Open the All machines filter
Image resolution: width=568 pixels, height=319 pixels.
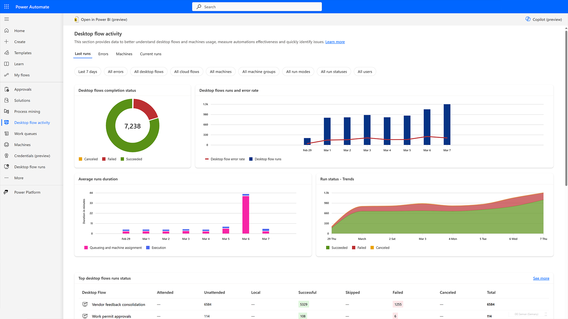pyautogui.click(x=221, y=71)
